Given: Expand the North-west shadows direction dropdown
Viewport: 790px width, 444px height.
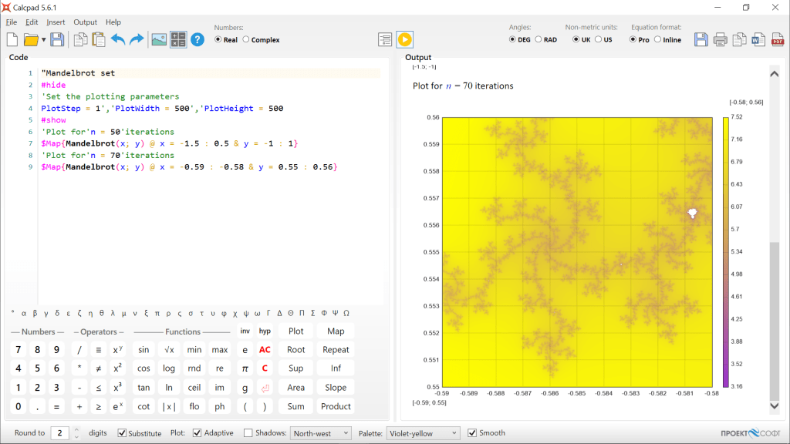Looking at the screenshot, I should pyautogui.click(x=320, y=433).
